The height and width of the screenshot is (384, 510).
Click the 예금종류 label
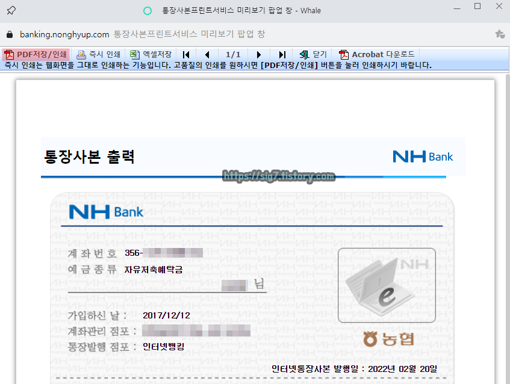point(92,269)
